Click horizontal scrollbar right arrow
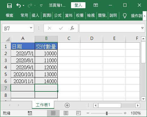The width and height of the screenshot is (147, 117). [x=138, y=105]
